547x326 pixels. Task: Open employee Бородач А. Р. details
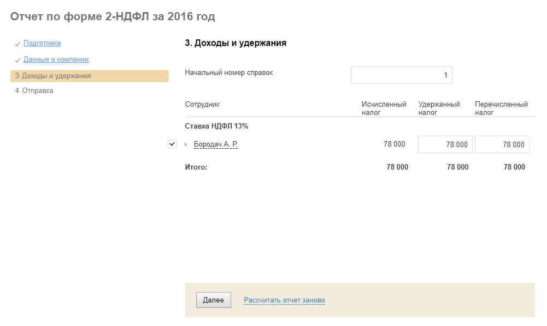(216, 144)
